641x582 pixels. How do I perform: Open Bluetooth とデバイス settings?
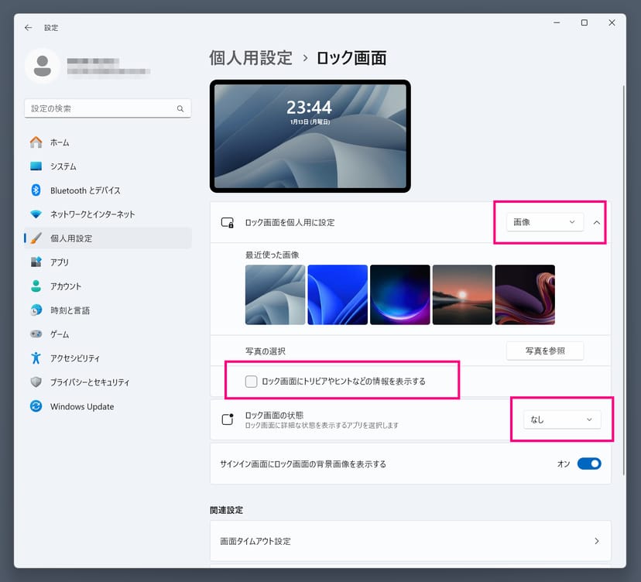(x=85, y=190)
